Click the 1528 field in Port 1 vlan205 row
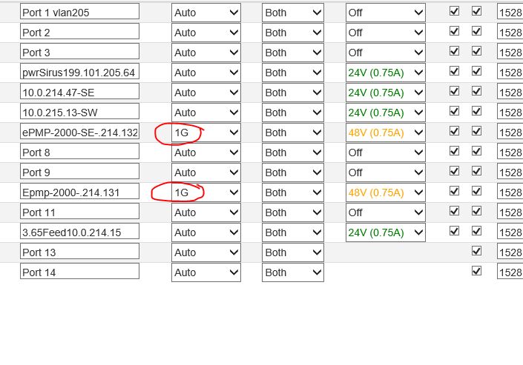This screenshot has height=365, width=523. (510, 13)
